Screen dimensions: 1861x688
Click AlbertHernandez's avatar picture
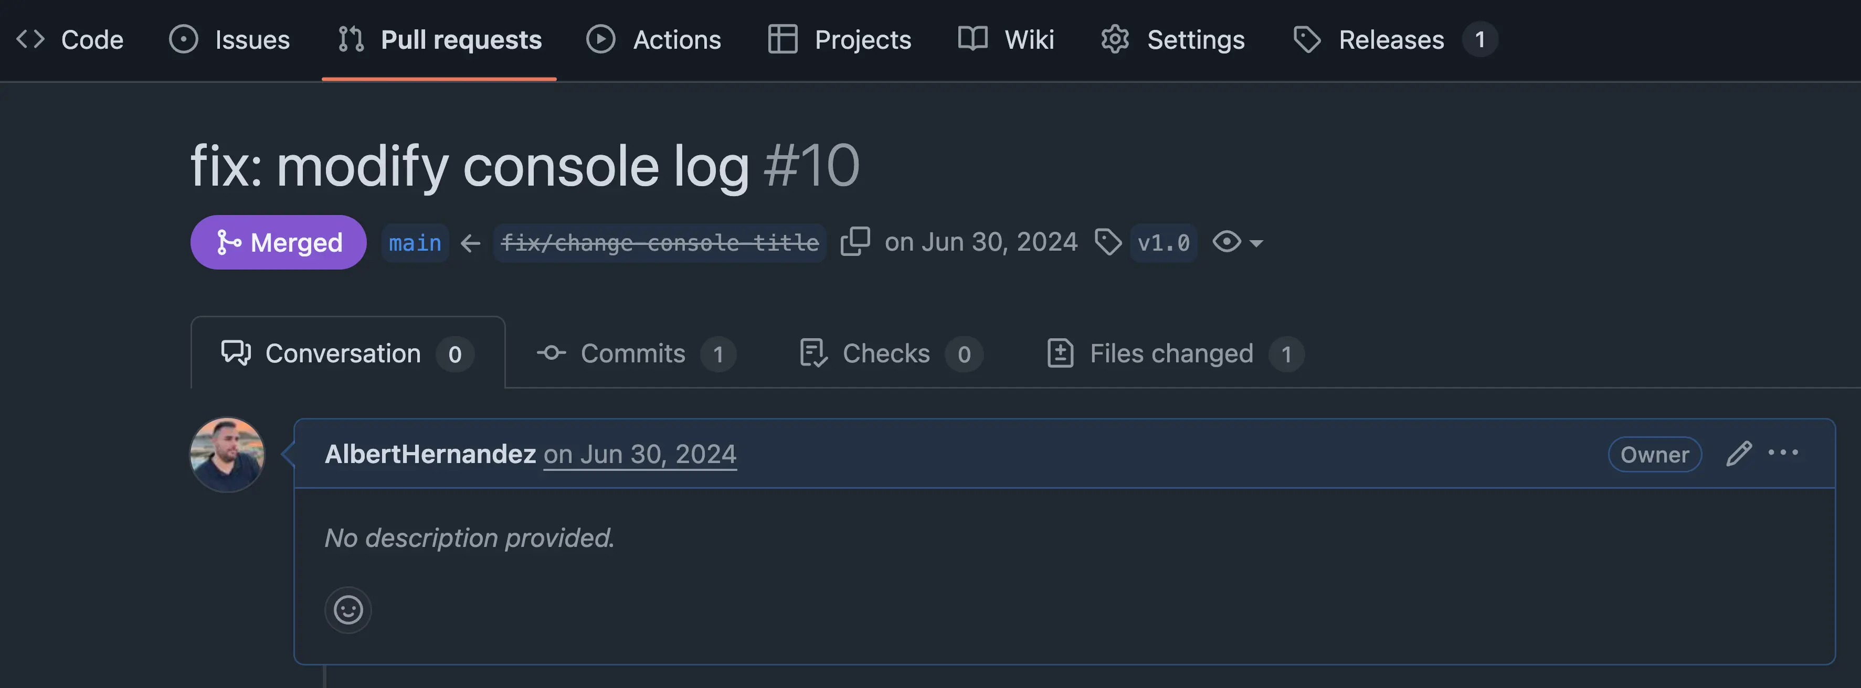point(227,455)
